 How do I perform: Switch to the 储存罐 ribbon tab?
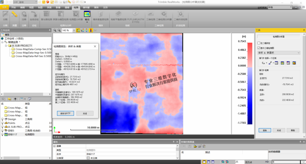86,8
